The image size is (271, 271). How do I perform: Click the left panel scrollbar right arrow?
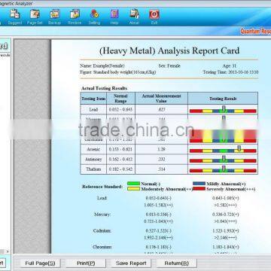(8, 251)
